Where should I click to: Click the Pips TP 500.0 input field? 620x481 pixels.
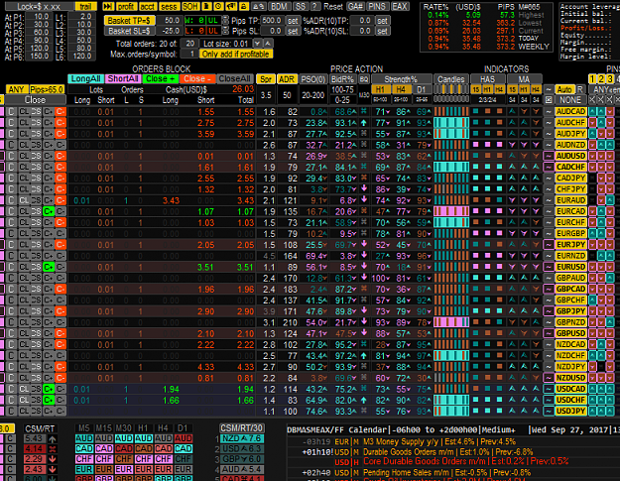click(272, 20)
